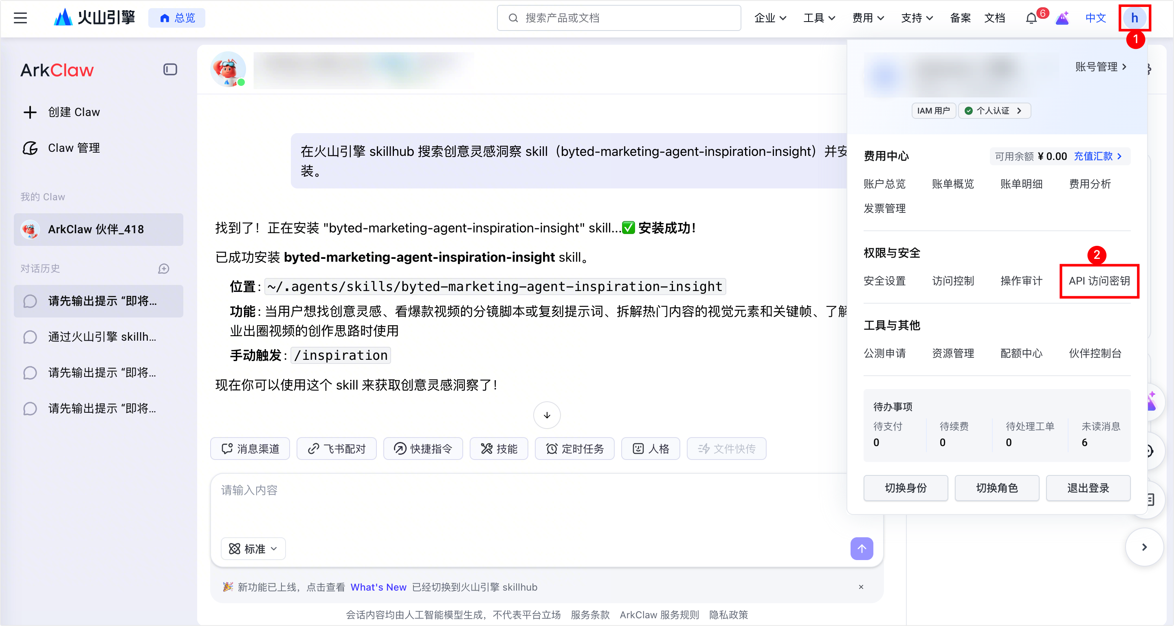Expand 账号管理 in the account panel

click(x=1101, y=67)
